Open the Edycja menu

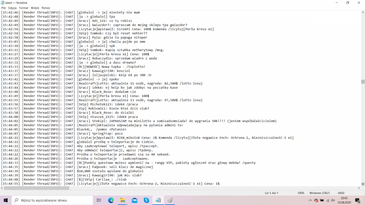pyautogui.click(x=12, y=8)
